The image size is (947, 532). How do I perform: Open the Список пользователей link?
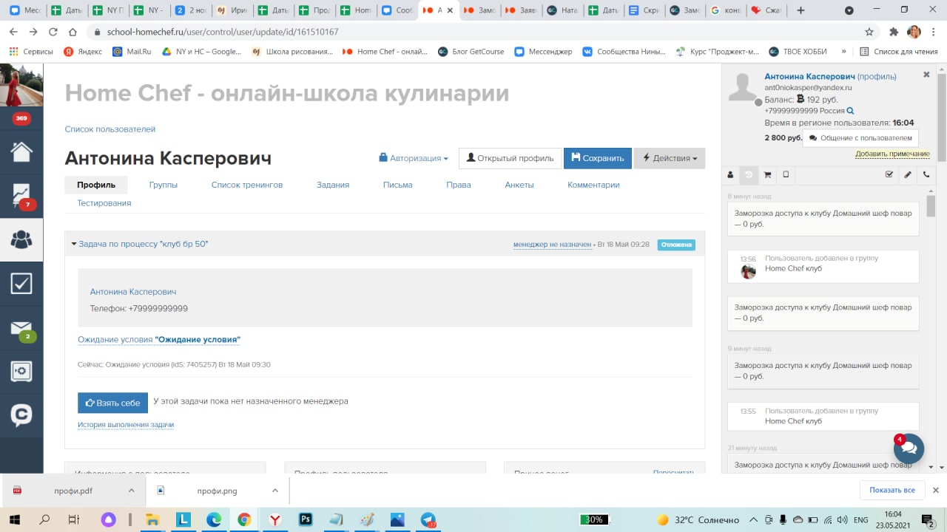pyautogui.click(x=110, y=129)
